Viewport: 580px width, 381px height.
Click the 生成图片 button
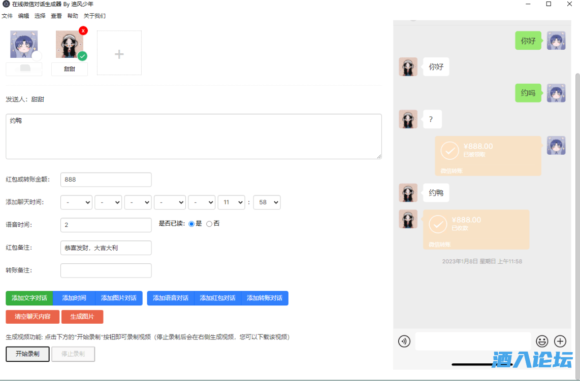pyautogui.click(x=82, y=317)
